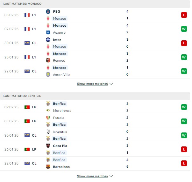
Task: Expand more Monaco matches via chevron
Action: tap(111, 84)
